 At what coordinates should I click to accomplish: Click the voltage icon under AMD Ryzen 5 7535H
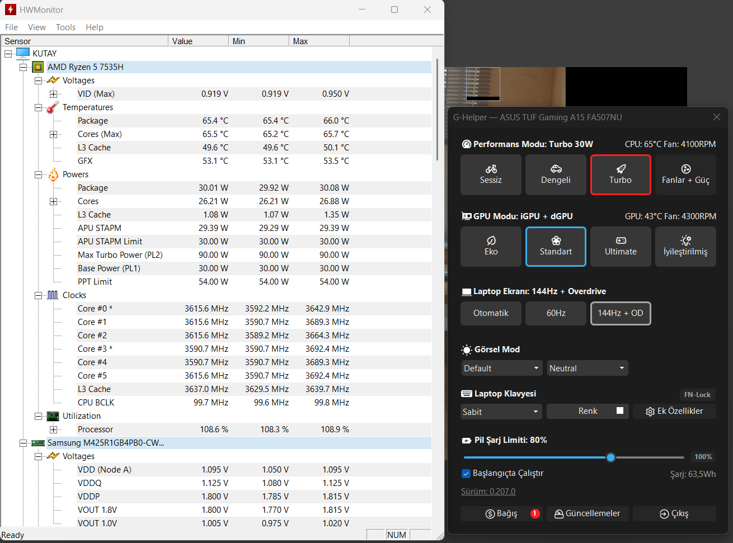pos(53,80)
